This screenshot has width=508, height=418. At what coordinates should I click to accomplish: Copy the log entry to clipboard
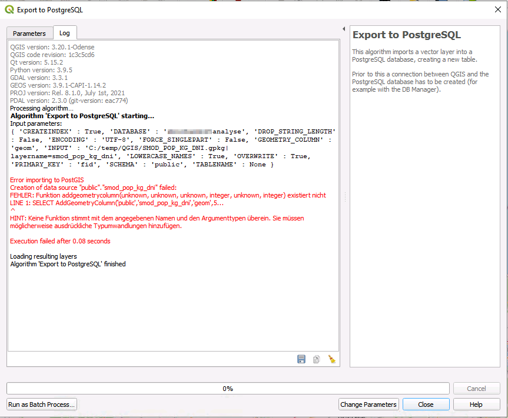coord(316,359)
